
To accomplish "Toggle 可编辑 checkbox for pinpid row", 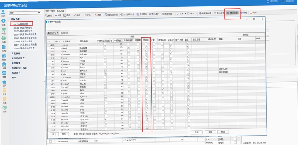I will point(146,47).
